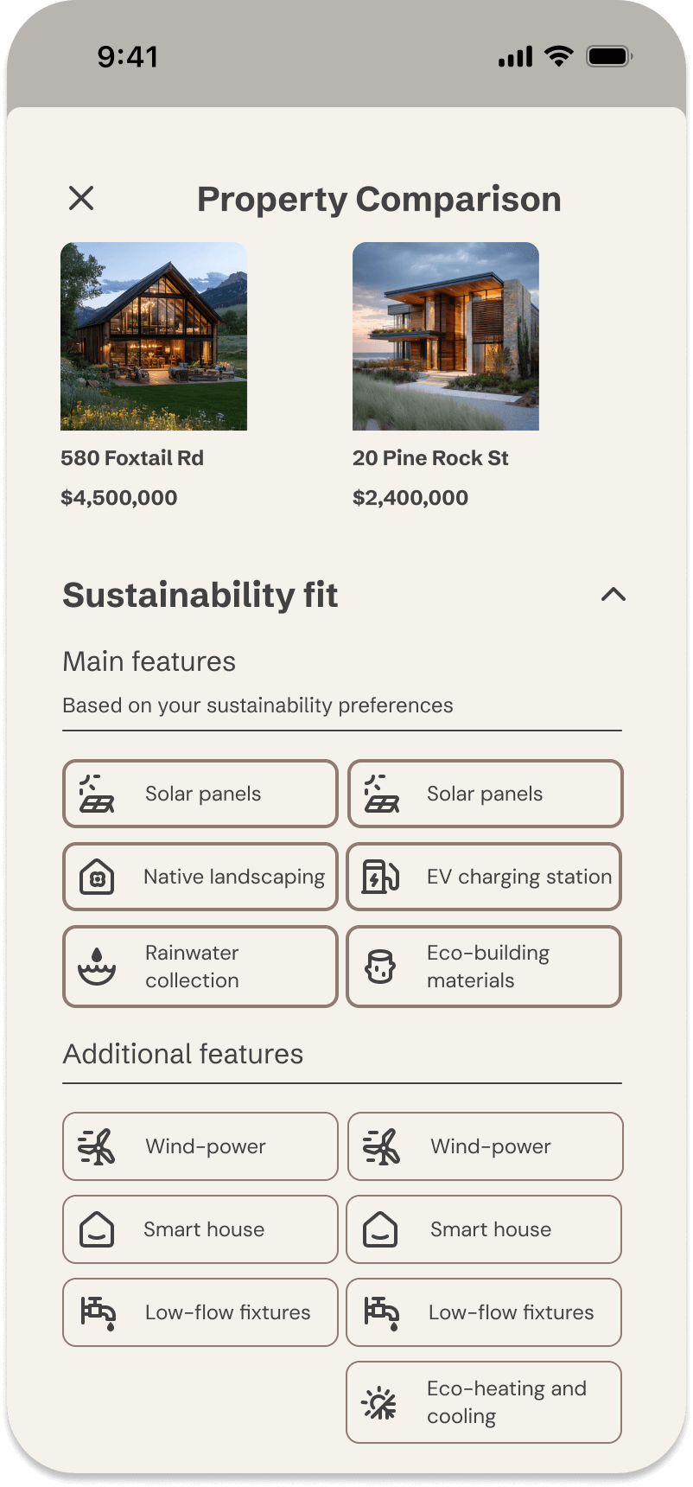
Task: Close the Property Comparison screen
Action: coord(81,199)
